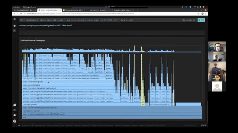Switch to the microservices-demo tab
Viewport: 238px width, 133px height.
click(98, 10)
